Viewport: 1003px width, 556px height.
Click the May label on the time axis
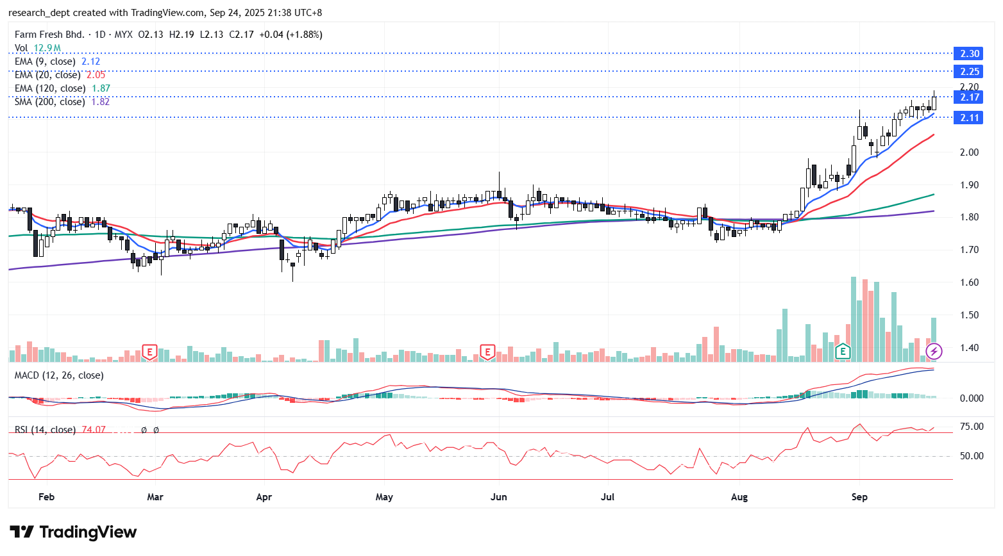pyautogui.click(x=384, y=497)
